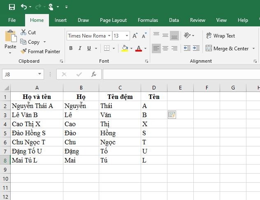Select cell containing "Đào Hồng S"
This screenshot has height=200, width=260.
(x=37, y=133)
